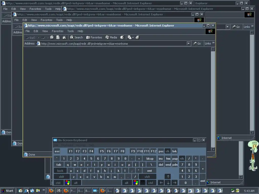Open Help menu in front IE window

click(x=80, y=31)
